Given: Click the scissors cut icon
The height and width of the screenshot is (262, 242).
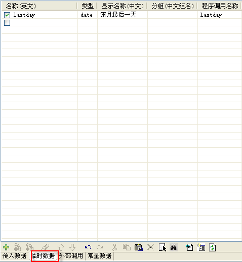Looking at the screenshot, I should [114, 247].
